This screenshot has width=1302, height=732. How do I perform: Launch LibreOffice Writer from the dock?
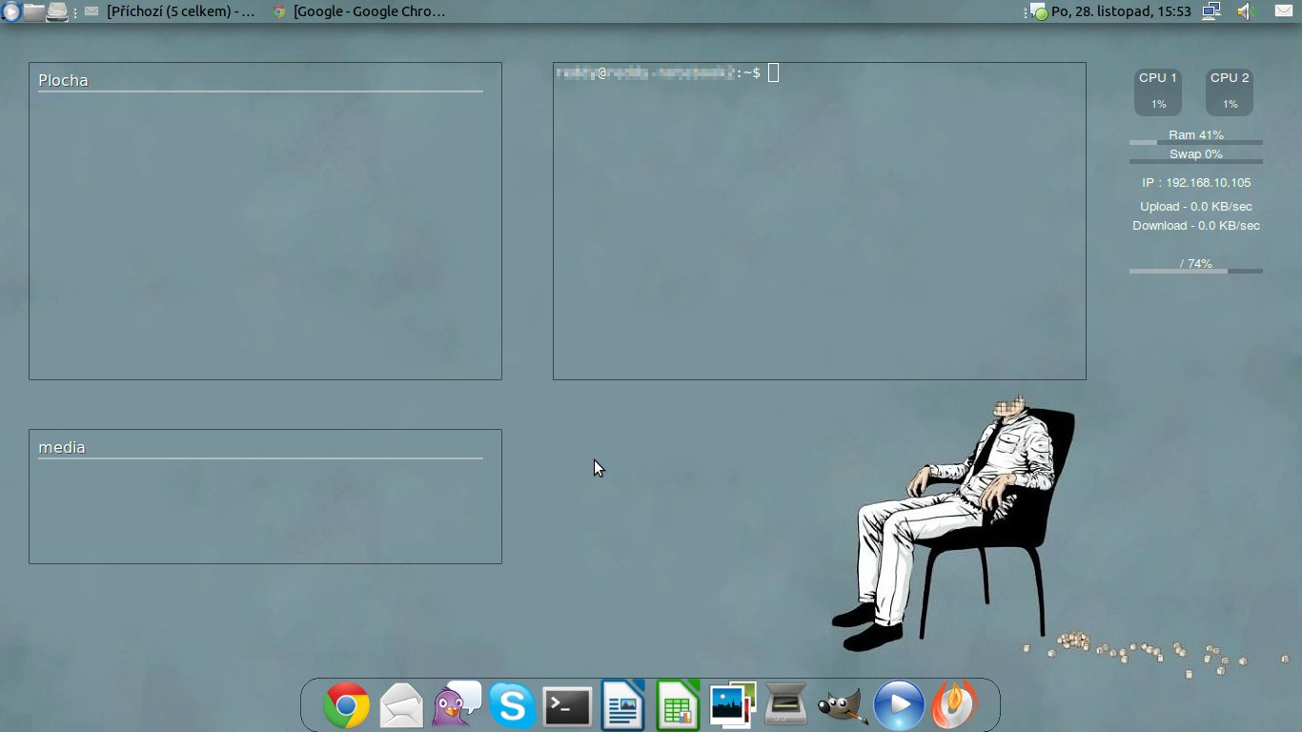(x=622, y=705)
